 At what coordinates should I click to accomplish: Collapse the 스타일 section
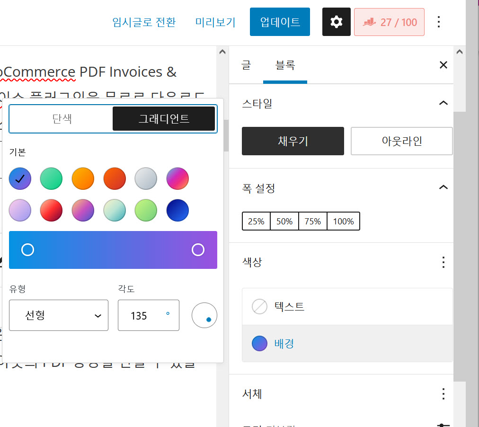(x=443, y=103)
